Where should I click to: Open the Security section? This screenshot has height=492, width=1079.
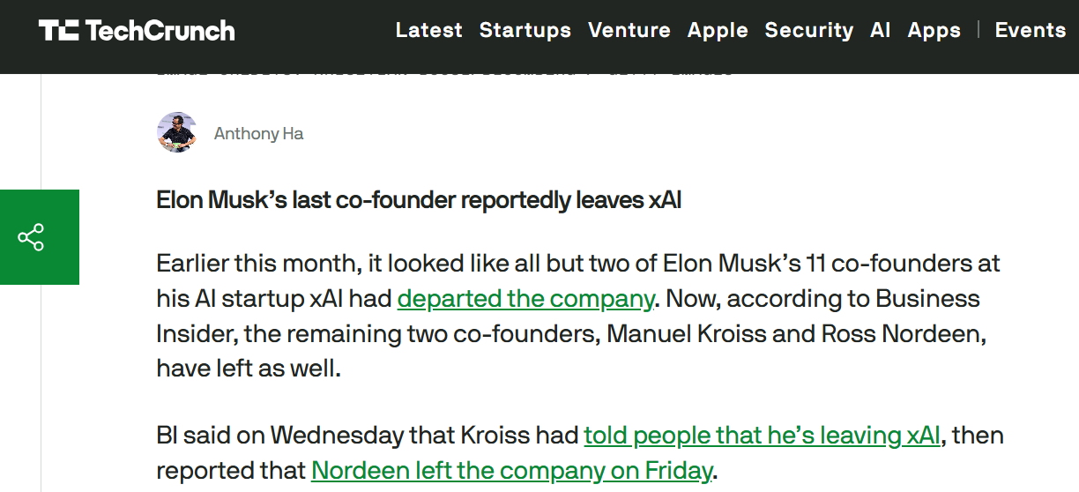[809, 30]
